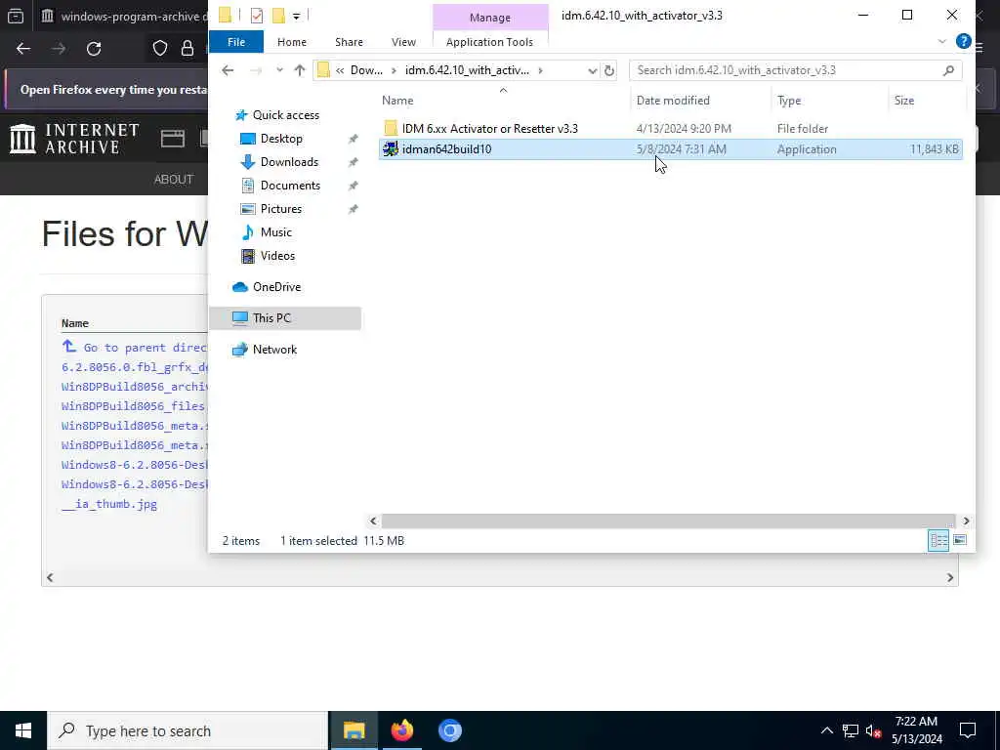1000x750 pixels.
Task: Open the Quick Access Toolbar customize dropdown
Action: (x=296, y=16)
